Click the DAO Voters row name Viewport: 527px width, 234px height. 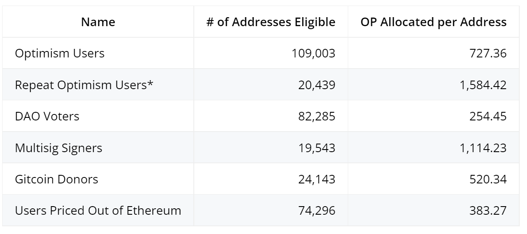tap(47, 116)
